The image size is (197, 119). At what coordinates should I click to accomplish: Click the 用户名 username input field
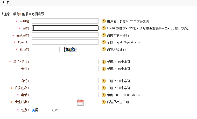(x=65, y=21)
